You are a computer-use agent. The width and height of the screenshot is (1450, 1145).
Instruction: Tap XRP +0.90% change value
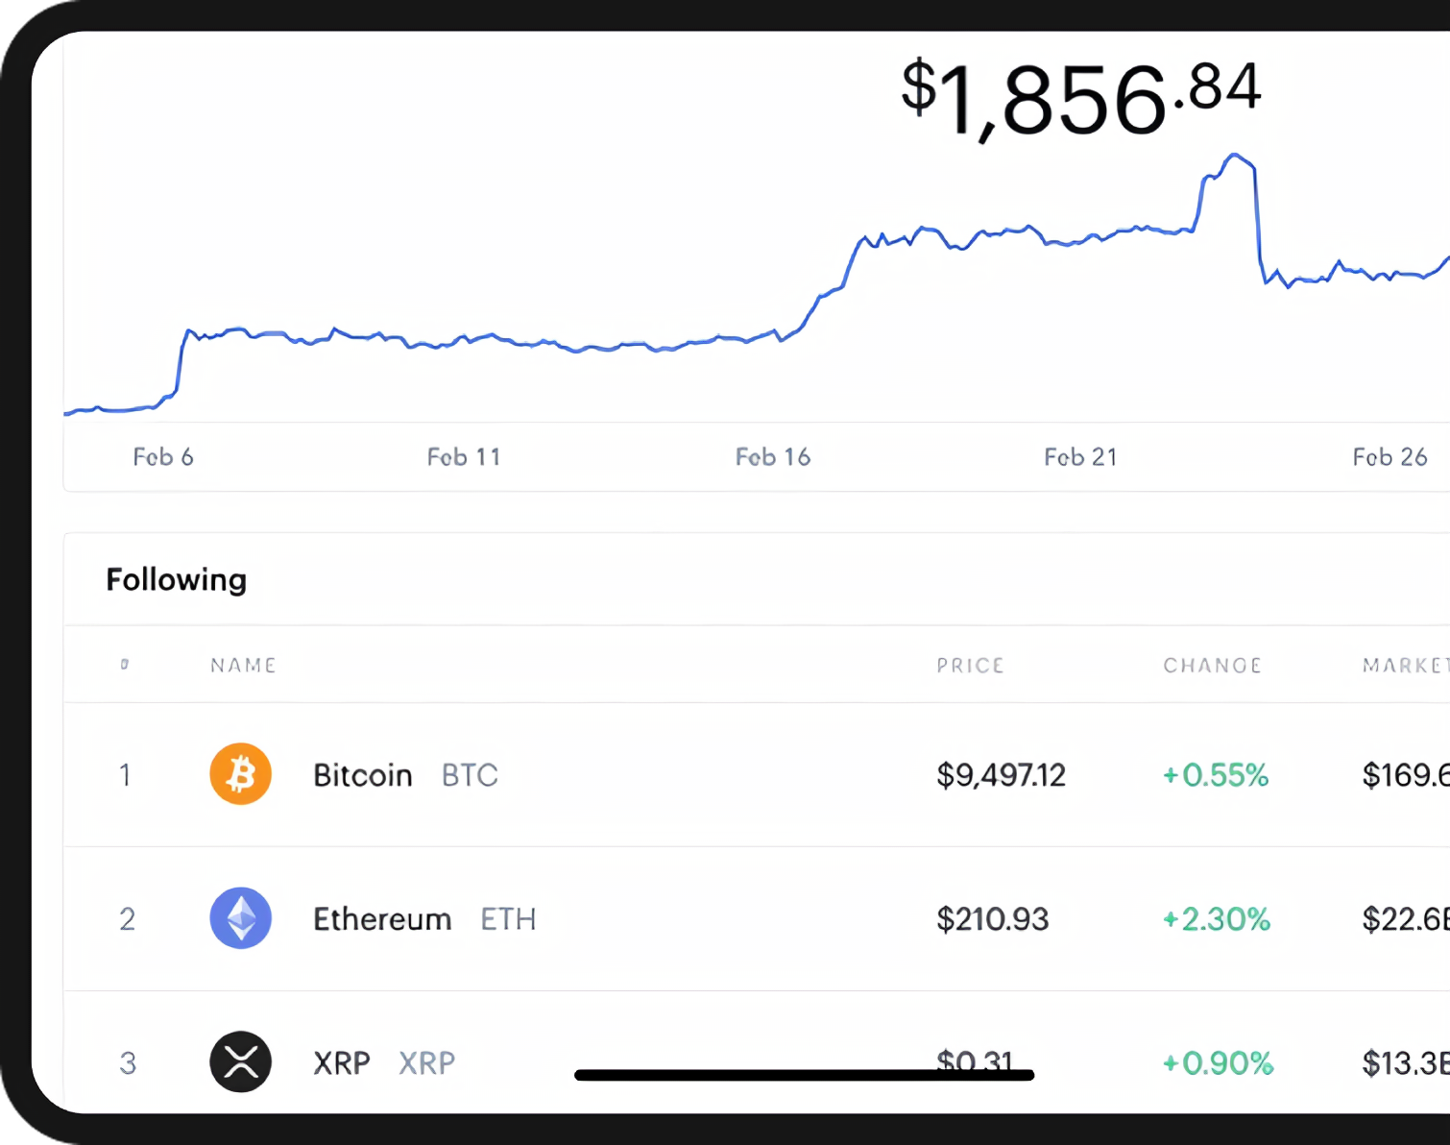coord(1217,1063)
